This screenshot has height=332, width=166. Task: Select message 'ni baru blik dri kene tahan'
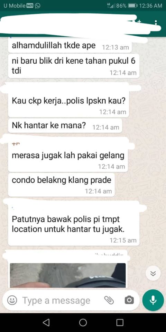point(73,65)
